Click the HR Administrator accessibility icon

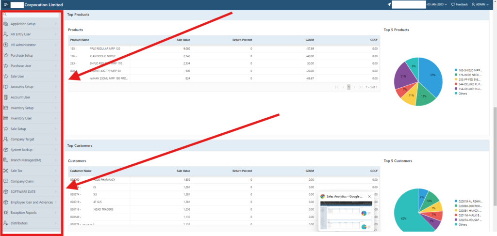click(x=6, y=45)
